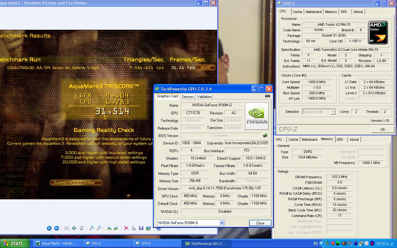Click the Driver Version field in GPU-Z
Viewport: 397px width, 248px height.
click(225, 188)
